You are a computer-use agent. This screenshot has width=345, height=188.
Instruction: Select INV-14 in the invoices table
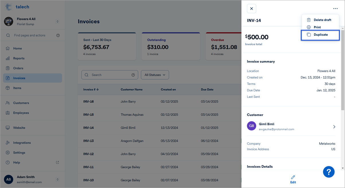[x=159, y=128]
